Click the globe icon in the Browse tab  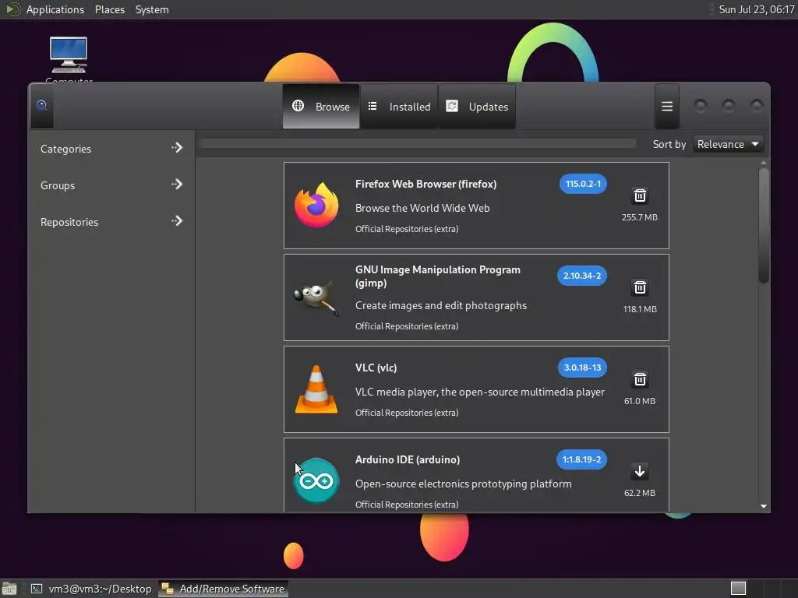298,106
